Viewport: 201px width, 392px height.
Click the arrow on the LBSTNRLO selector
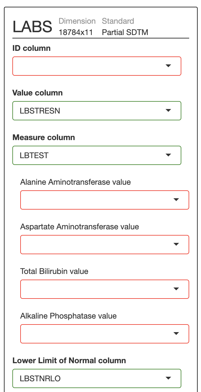pyautogui.click(x=168, y=378)
